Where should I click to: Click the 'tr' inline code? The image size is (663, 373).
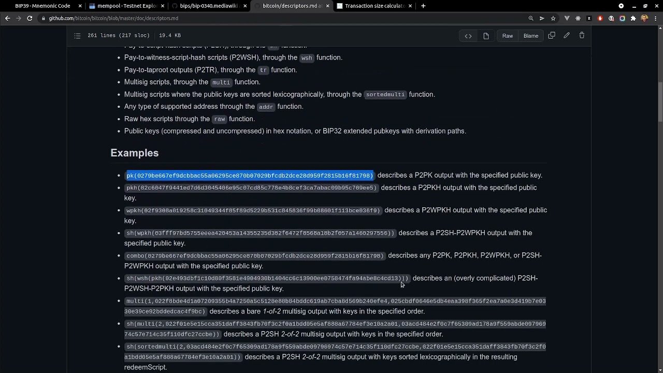pyautogui.click(x=263, y=70)
